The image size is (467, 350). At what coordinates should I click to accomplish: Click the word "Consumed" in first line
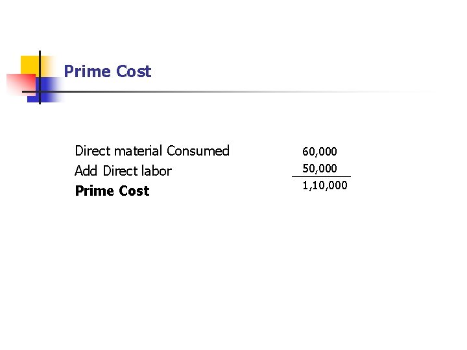click(198, 151)
